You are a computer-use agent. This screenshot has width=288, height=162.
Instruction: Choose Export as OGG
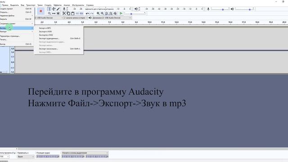pos(59,35)
